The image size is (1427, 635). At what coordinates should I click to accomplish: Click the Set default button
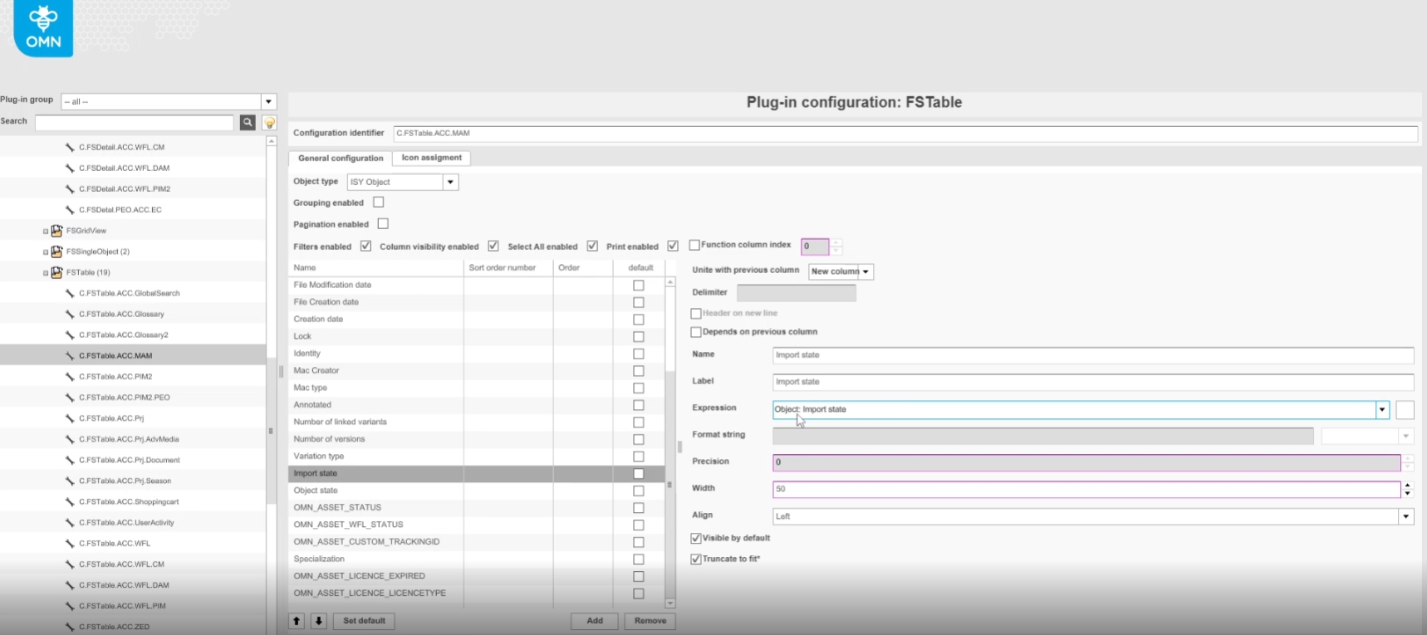[364, 621]
